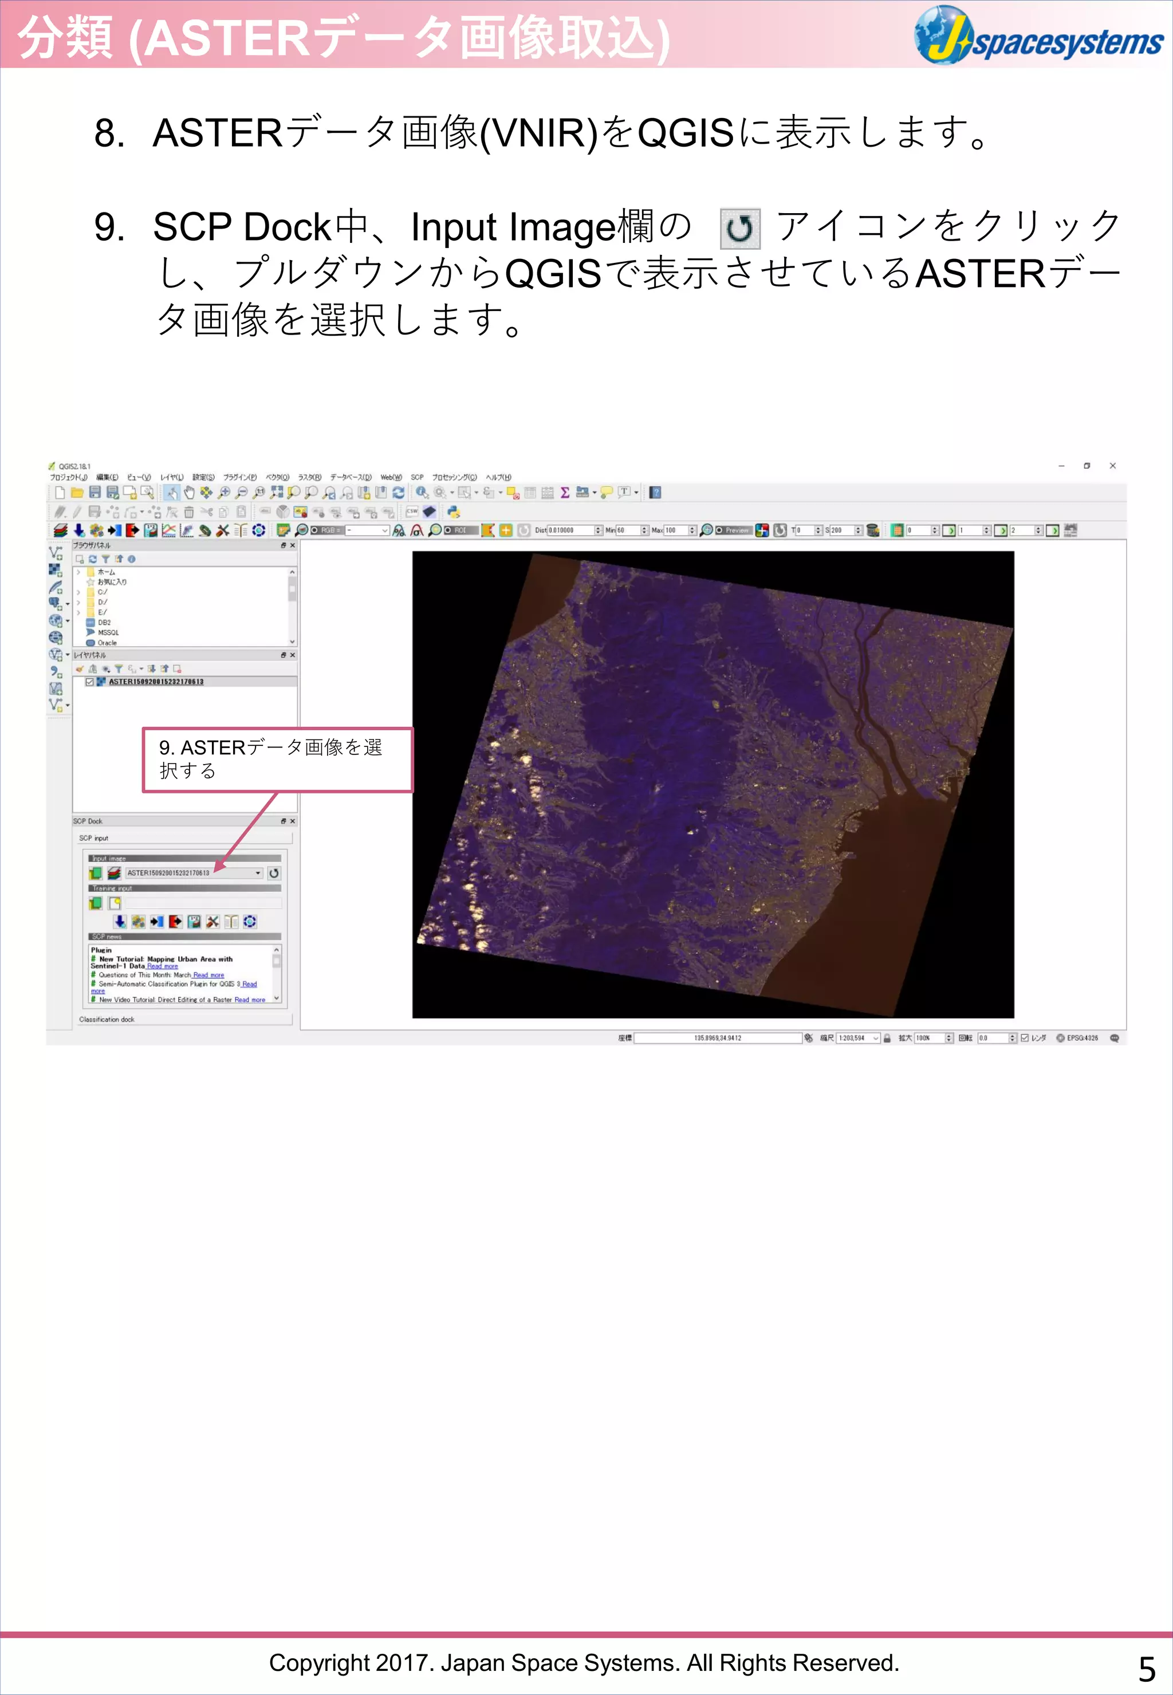Open the SCP menu
The width and height of the screenshot is (1173, 1695).
click(x=417, y=477)
